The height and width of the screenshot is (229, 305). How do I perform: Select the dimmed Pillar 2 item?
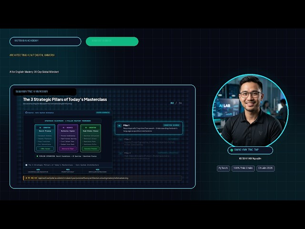click(149, 142)
